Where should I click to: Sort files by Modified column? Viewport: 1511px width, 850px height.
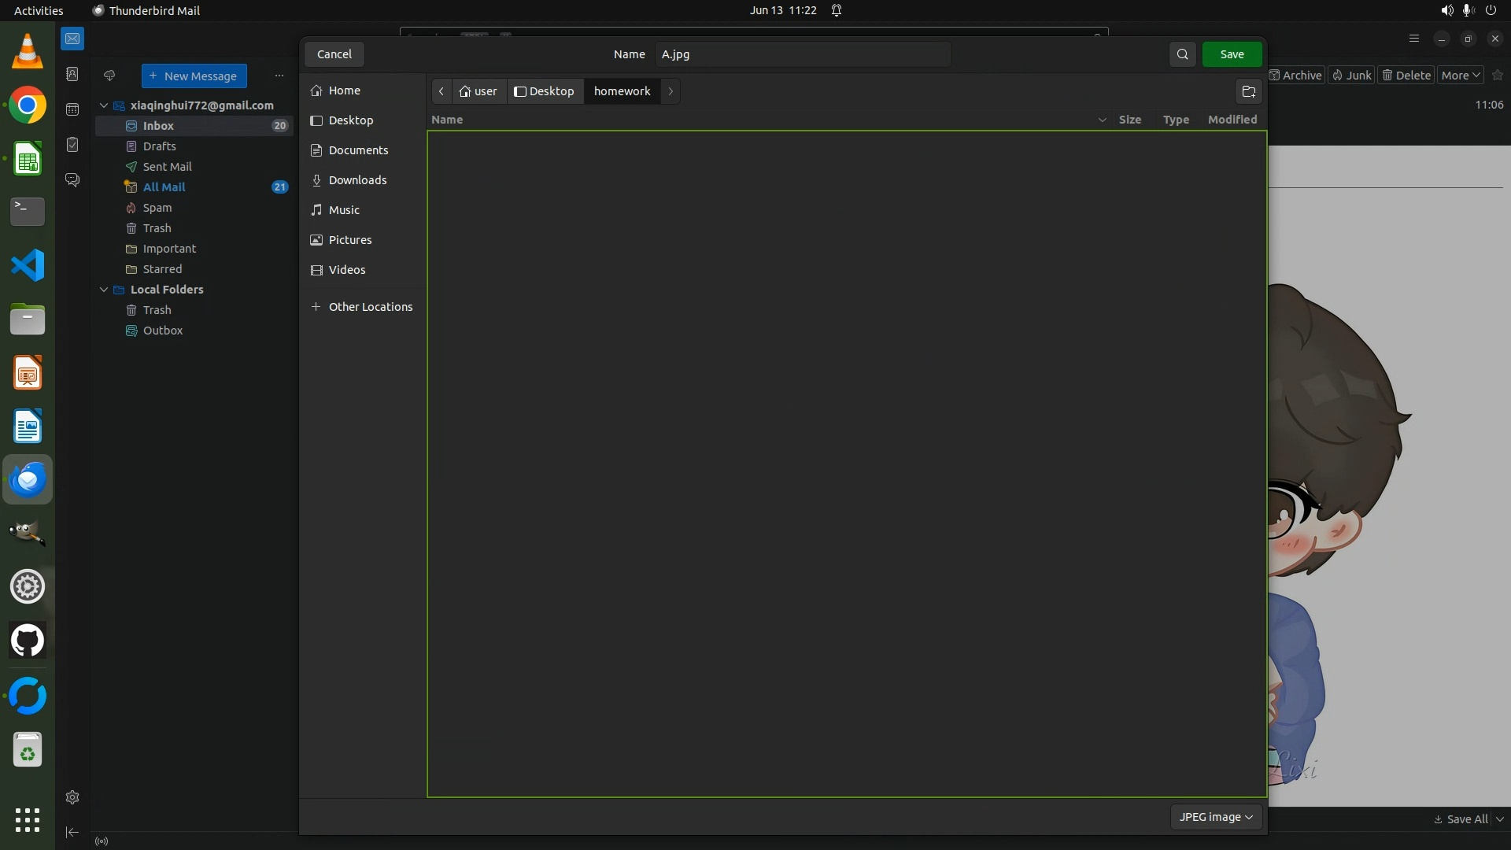(x=1232, y=120)
